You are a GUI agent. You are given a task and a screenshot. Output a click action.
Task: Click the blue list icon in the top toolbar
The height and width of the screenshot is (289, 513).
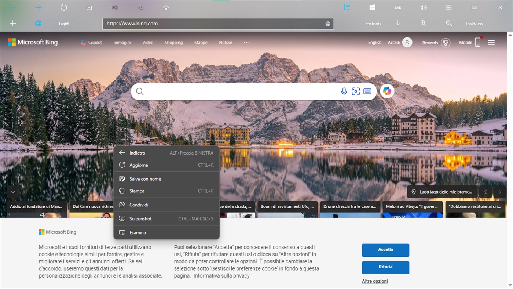point(347,7)
